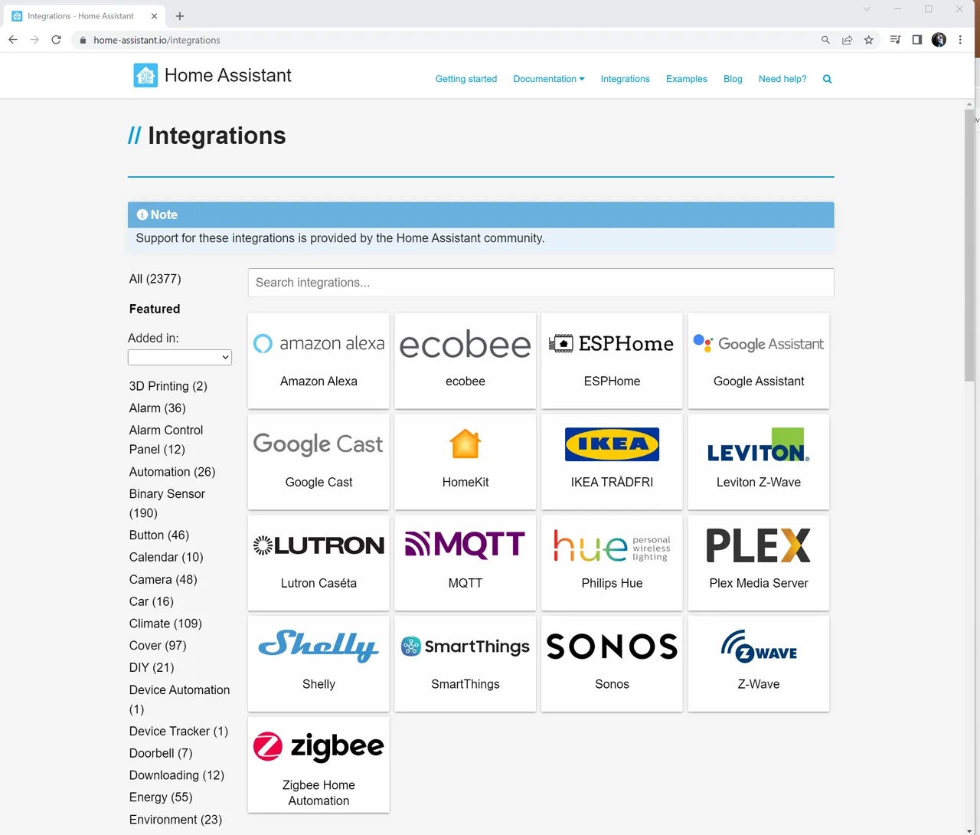Open a new browser tab with plus
980x835 pixels.
tap(180, 16)
